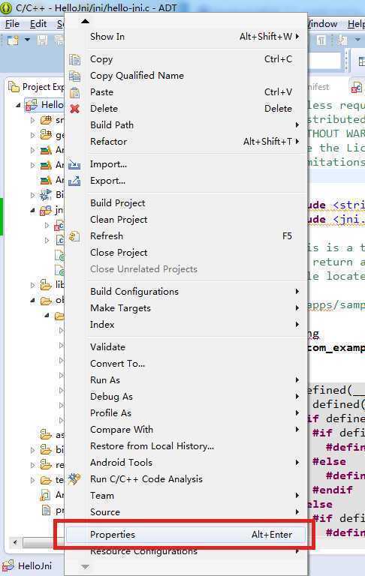Collapse the jni folder tree node

[x=33, y=211]
